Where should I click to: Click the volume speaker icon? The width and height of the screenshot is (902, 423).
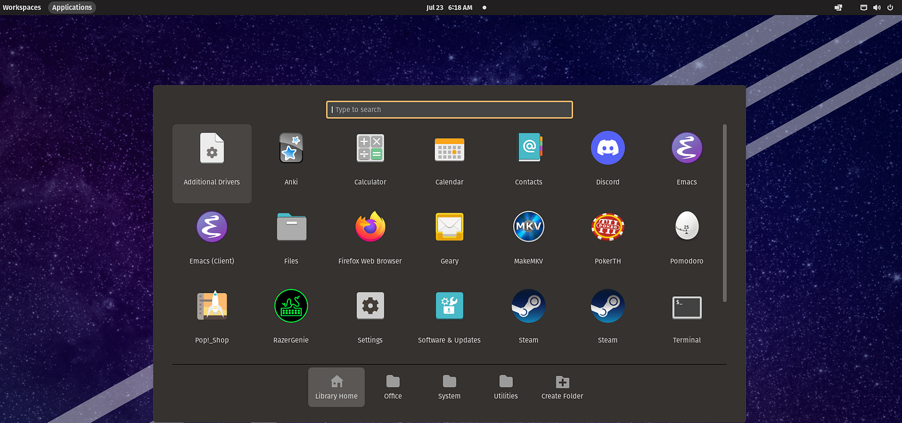pos(877,7)
